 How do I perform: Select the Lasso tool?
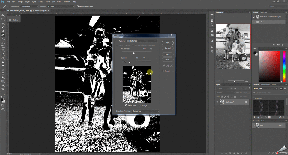[x=3, y=23]
